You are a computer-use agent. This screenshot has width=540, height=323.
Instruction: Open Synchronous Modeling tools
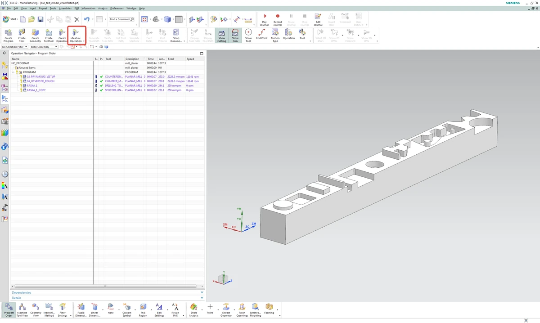255,310
